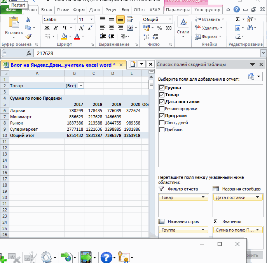Click the align right icon
The height and width of the screenshot is (263, 267).
click(120, 28)
